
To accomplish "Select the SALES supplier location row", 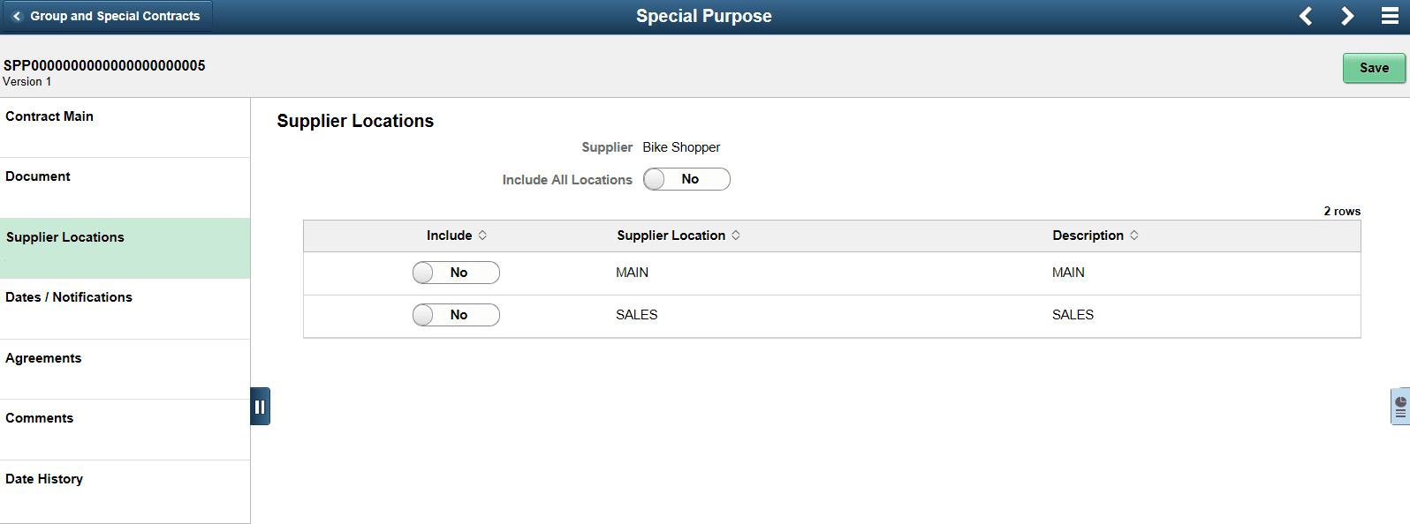I will (x=636, y=315).
